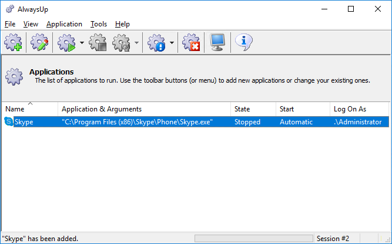Click the window resize grip in corner
The width and height of the screenshot is (392, 244).
(387, 239)
